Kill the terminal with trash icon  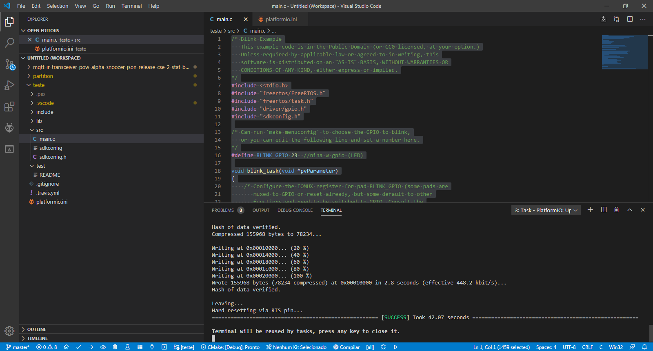617,210
